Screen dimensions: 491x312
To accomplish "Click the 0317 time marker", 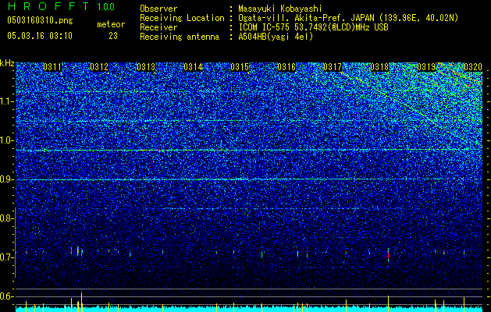I will (333, 67).
